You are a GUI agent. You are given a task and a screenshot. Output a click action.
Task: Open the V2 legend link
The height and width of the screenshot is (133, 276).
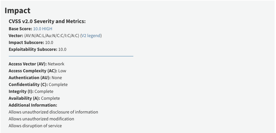91,36
